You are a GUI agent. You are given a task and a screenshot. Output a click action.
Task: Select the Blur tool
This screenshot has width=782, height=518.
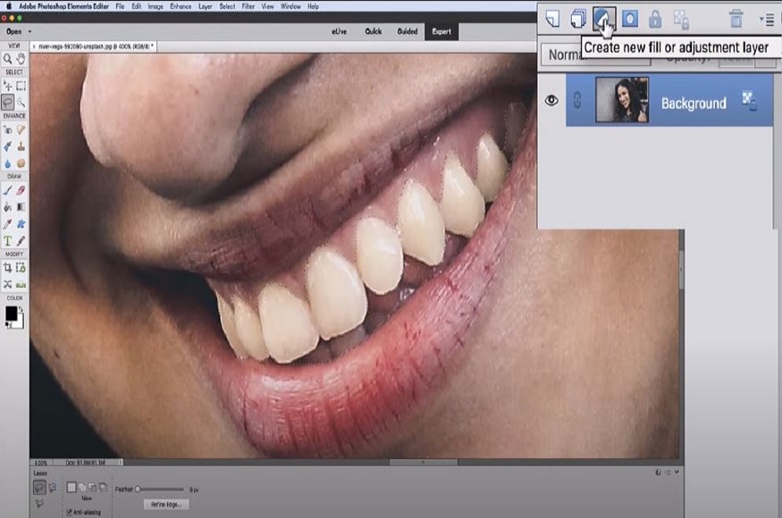(7, 163)
